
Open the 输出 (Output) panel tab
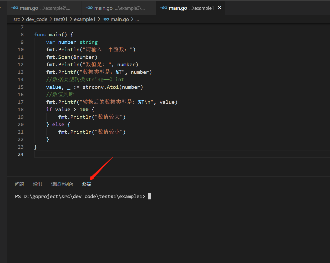click(38, 184)
